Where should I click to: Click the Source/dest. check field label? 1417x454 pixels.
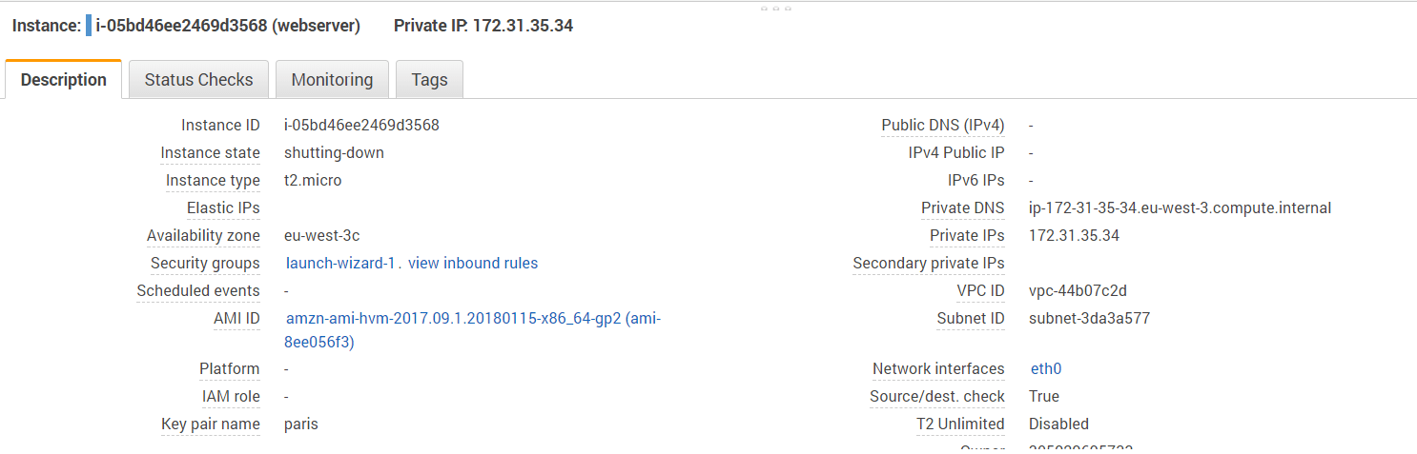[x=937, y=397]
